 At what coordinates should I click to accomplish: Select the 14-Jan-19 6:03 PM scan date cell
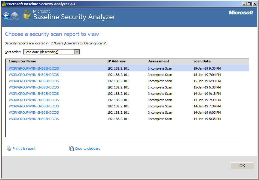click(x=207, y=112)
